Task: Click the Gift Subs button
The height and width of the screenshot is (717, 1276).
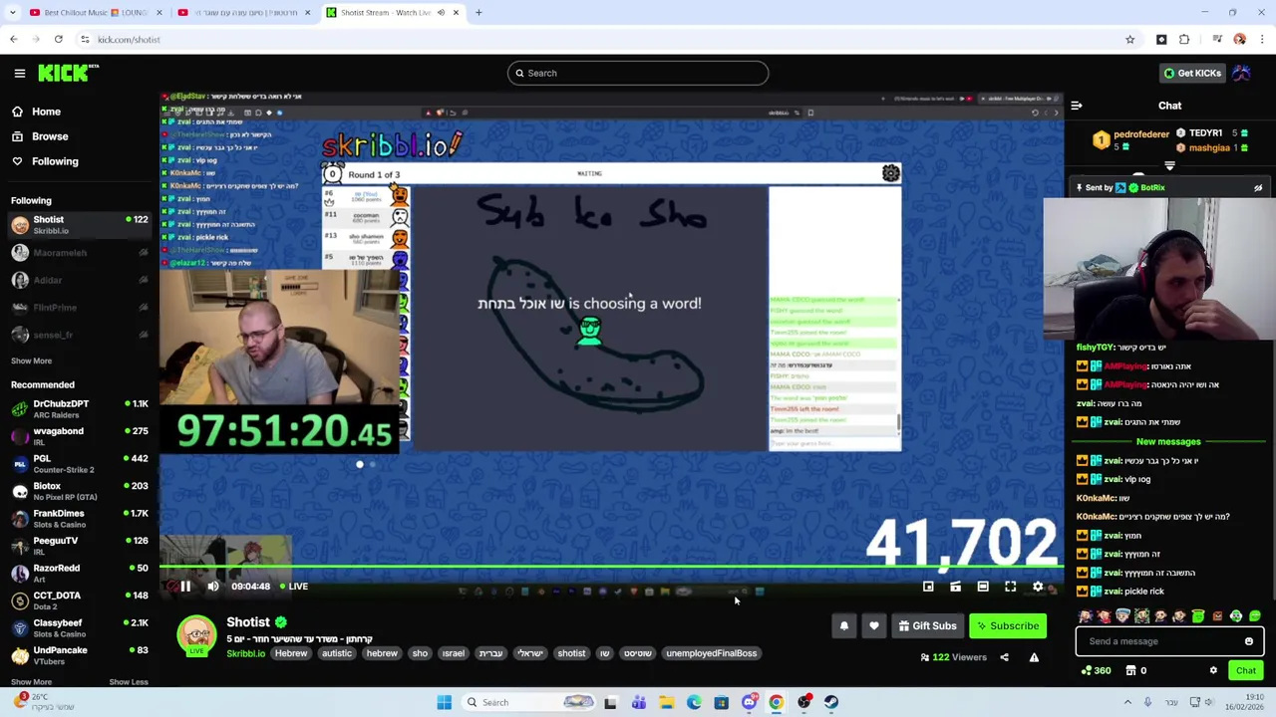Action: (x=927, y=625)
